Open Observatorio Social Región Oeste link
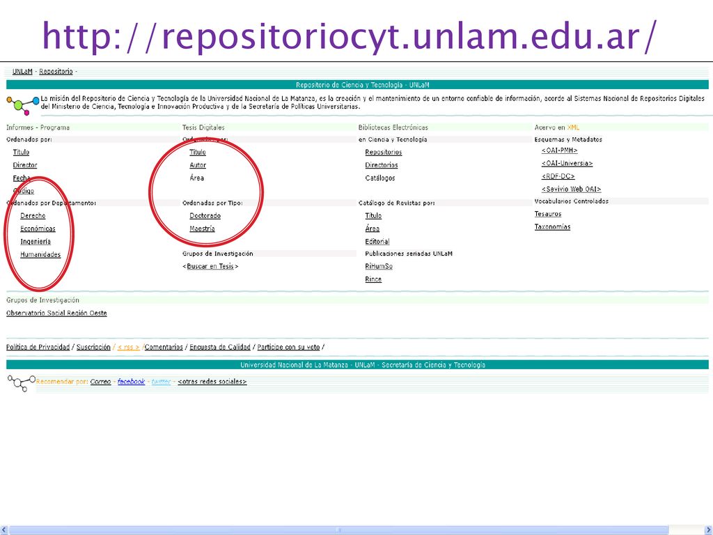The height and width of the screenshot is (535, 713). click(x=56, y=313)
